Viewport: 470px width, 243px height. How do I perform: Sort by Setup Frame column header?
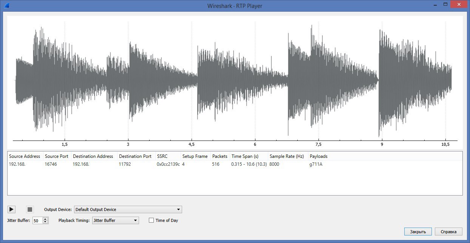[x=195, y=156]
